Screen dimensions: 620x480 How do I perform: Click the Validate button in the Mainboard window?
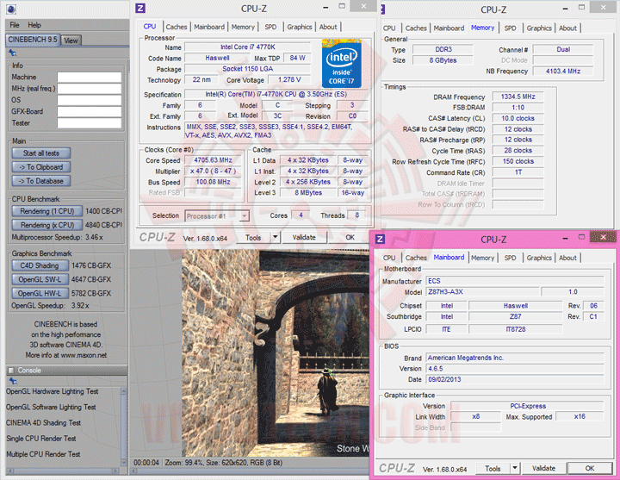coord(543,469)
